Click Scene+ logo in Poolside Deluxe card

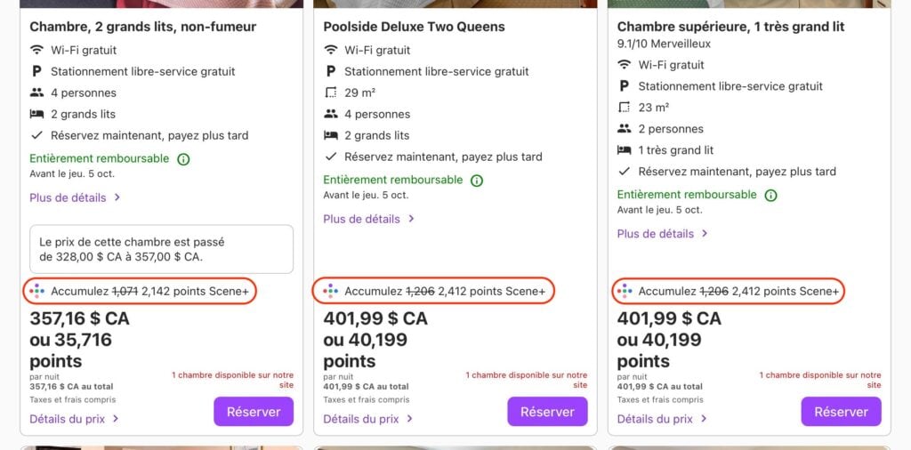point(330,291)
